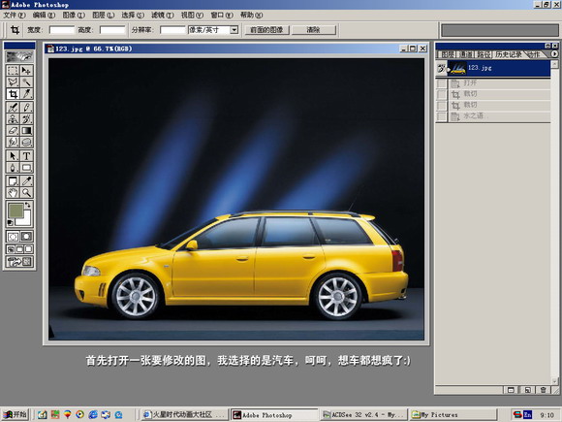The image size is (562, 422).
Task: Switch to Standard Mode editing
Action: click(x=13, y=237)
